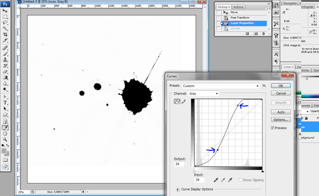This screenshot has width=319, height=196.
Task: Select the Layer Properties history state
Action: [x=244, y=23]
